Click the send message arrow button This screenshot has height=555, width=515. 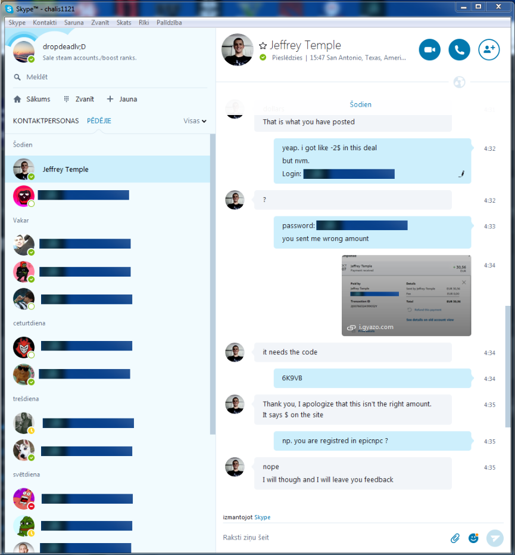tap(495, 538)
